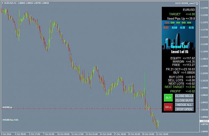Click the FR 21 OCT=>23:10:03 timestamp
Screen dimensions: 209x136
[x=180, y=69]
